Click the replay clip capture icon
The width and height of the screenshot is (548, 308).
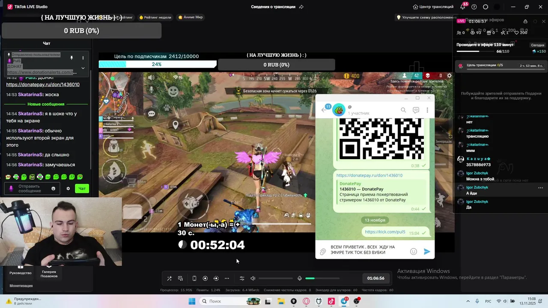tap(216, 278)
